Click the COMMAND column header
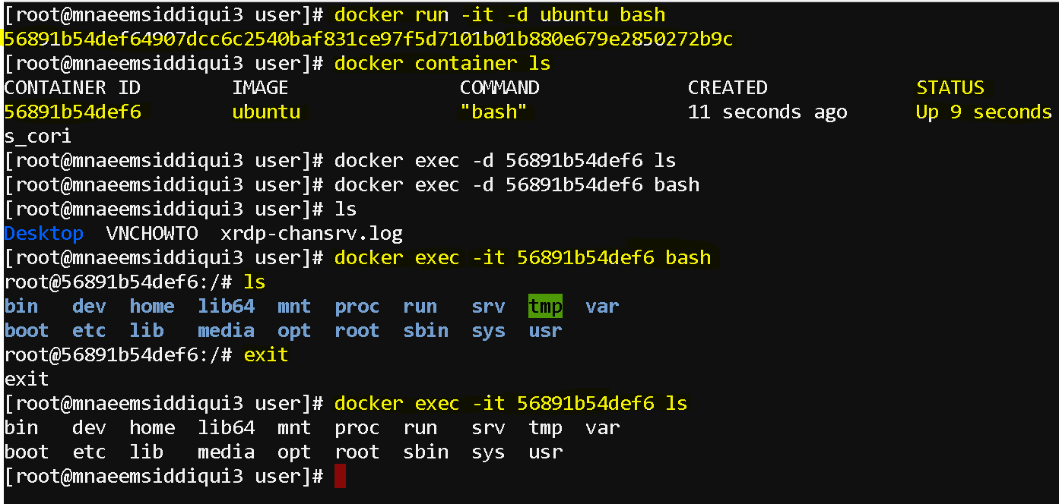This screenshot has height=504, width=1059. coord(499,87)
